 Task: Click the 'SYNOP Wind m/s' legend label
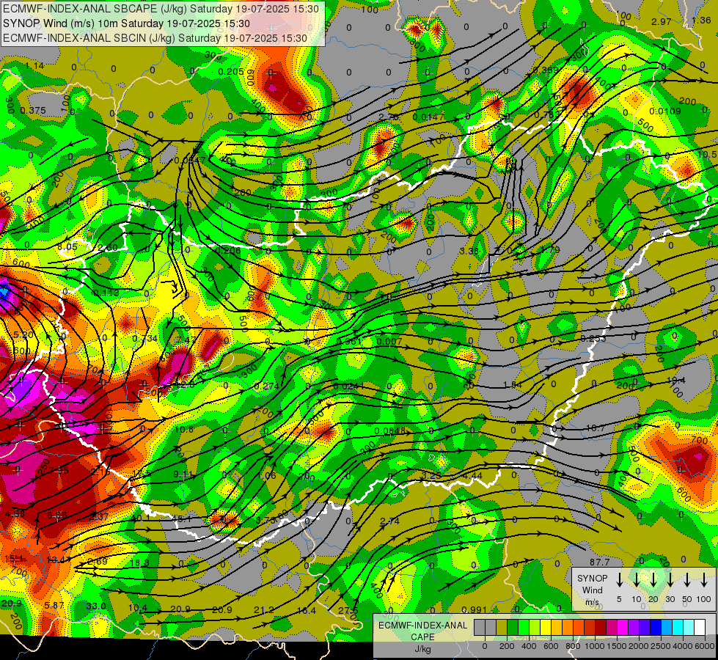point(592,590)
